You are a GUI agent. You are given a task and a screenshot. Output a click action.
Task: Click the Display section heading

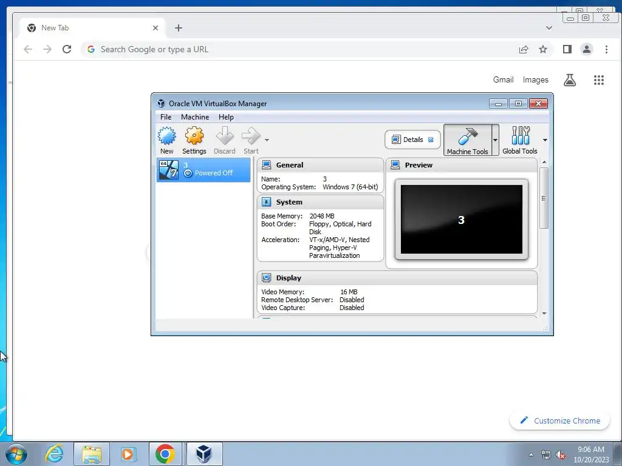(289, 278)
